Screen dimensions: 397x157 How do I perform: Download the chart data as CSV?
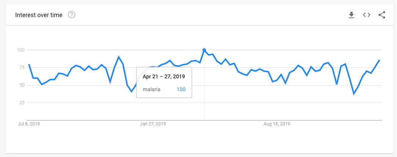point(351,15)
